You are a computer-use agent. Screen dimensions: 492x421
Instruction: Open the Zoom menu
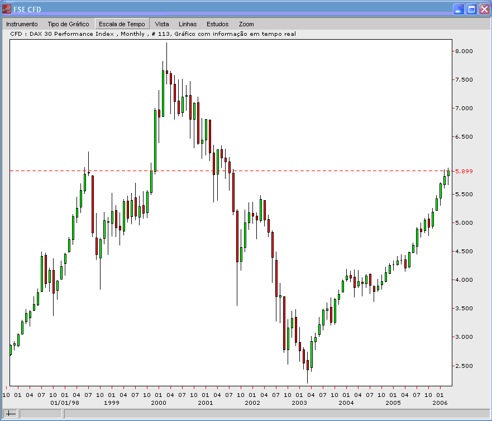click(x=246, y=24)
